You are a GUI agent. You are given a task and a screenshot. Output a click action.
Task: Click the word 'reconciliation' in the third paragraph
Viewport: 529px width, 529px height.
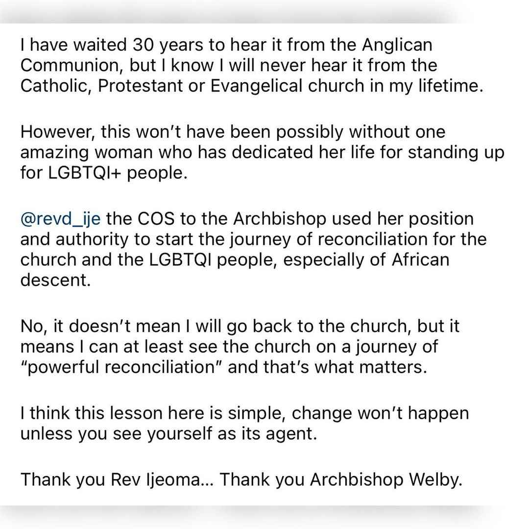click(373, 240)
